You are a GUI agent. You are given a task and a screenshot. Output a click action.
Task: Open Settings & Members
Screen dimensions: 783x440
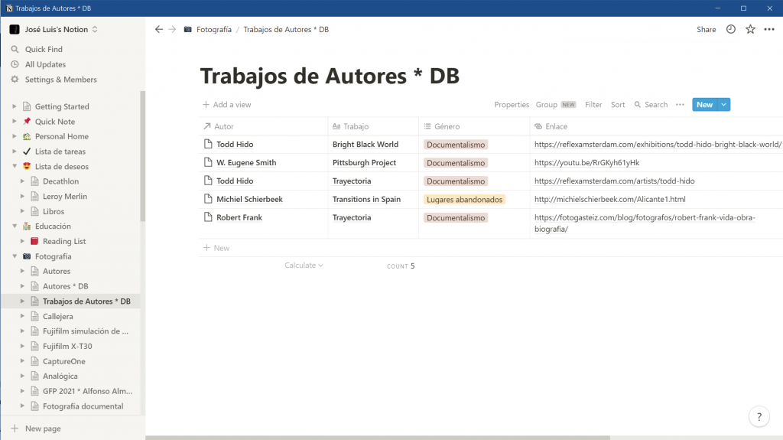[x=60, y=80]
